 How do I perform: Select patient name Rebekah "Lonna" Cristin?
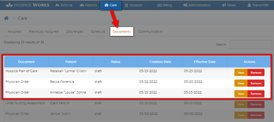68,71
